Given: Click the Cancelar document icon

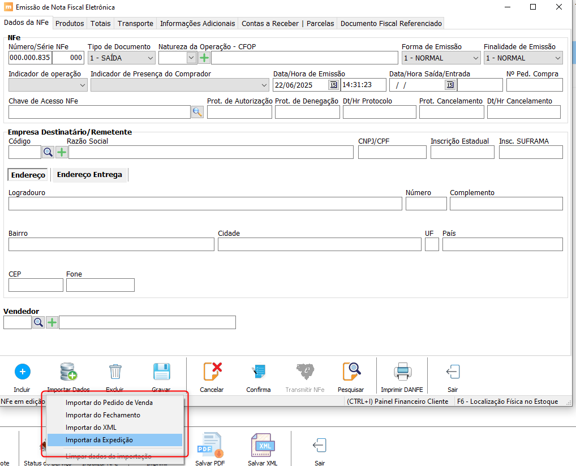Looking at the screenshot, I should point(212,372).
